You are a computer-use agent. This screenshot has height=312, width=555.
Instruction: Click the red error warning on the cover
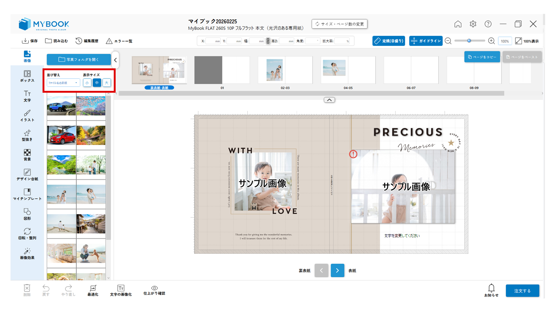point(353,154)
